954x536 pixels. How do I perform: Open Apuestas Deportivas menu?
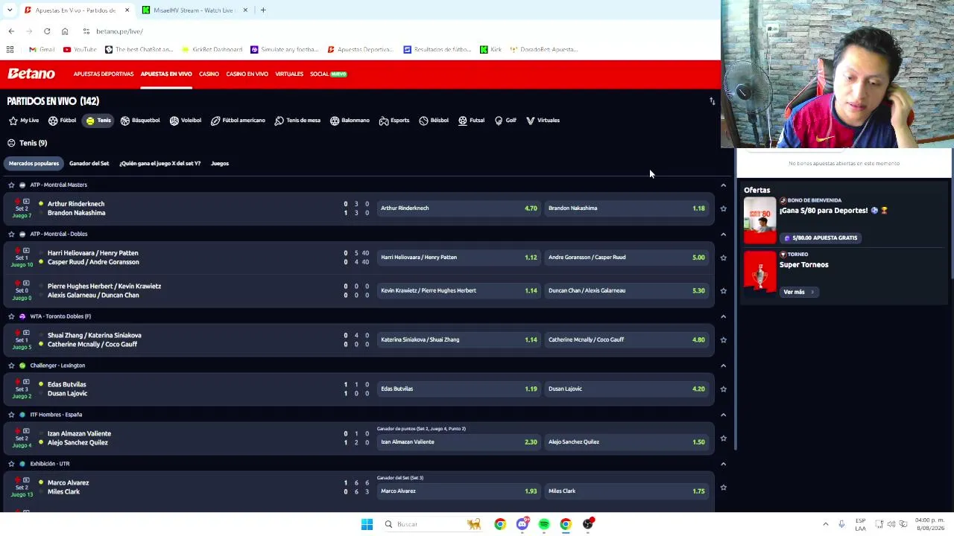(104, 74)
